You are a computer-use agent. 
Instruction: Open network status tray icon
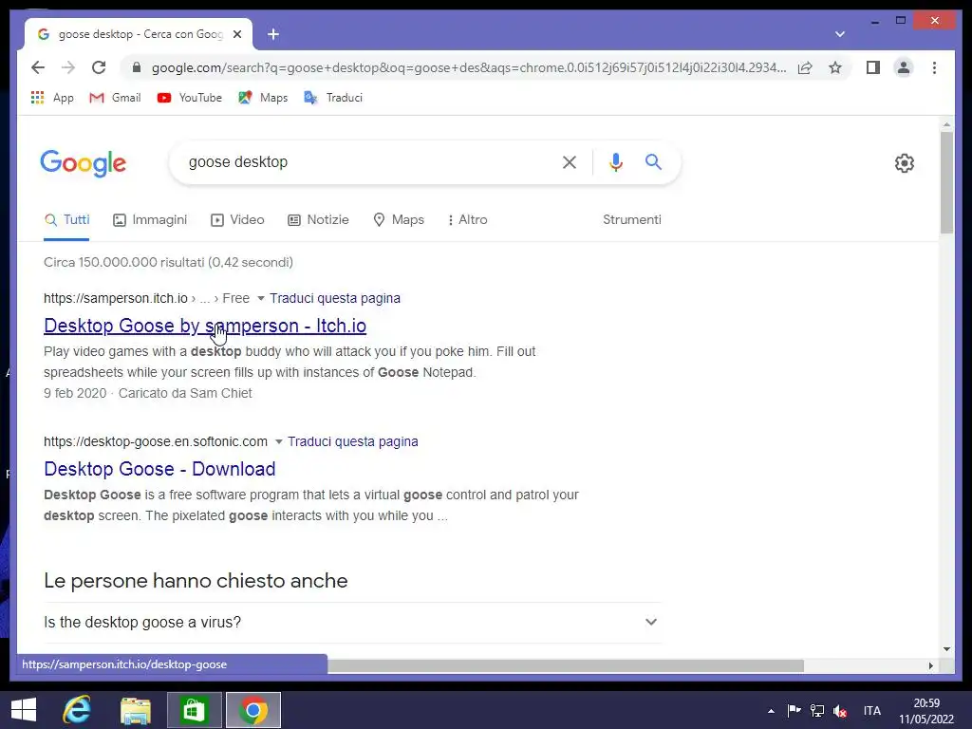(817, 710)
